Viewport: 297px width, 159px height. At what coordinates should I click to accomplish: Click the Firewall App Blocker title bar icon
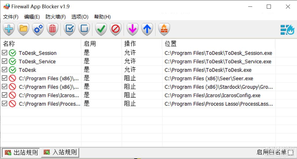pos(7,7)
